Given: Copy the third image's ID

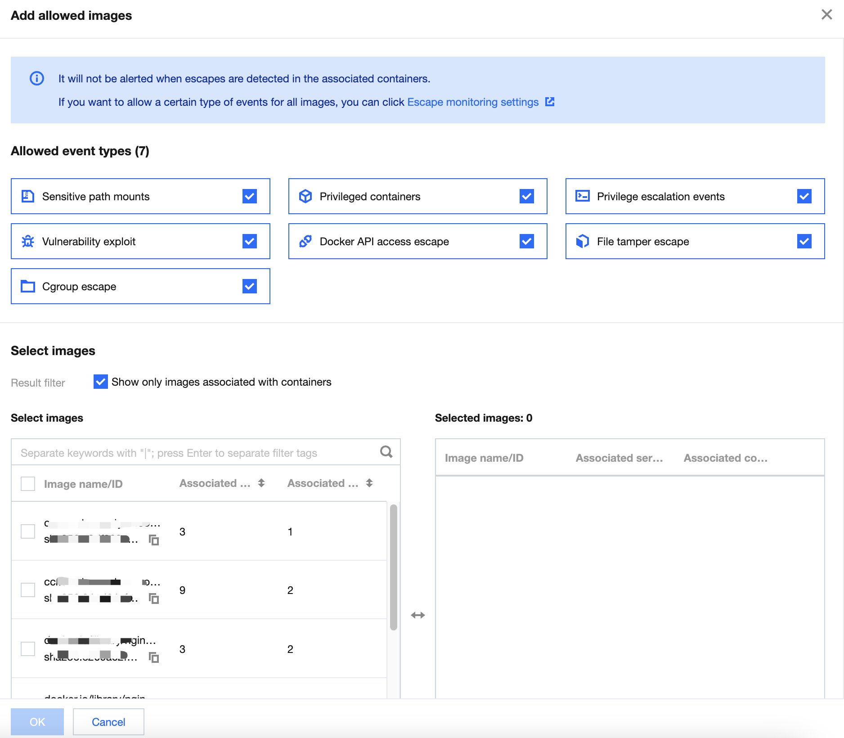Looking at the screenshot, I should coord(154,657).
